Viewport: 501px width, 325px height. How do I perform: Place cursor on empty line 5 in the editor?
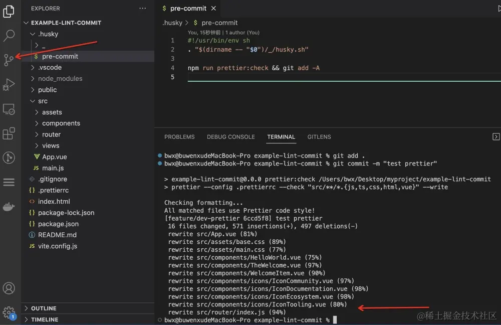click(x=344, y=77)
